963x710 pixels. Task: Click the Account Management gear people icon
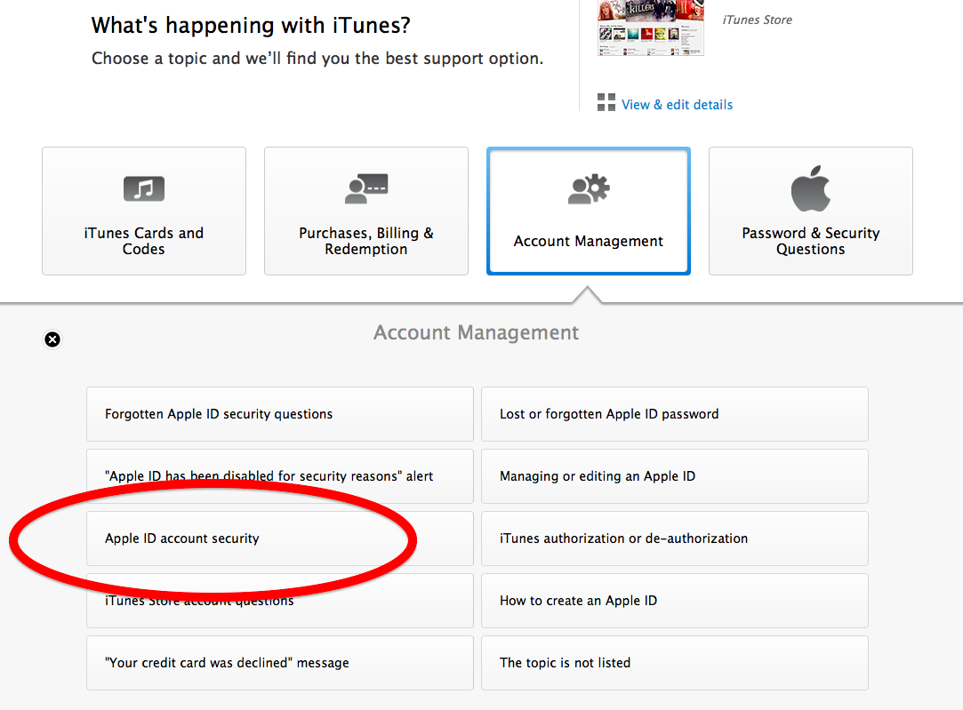tap(589, 189)
